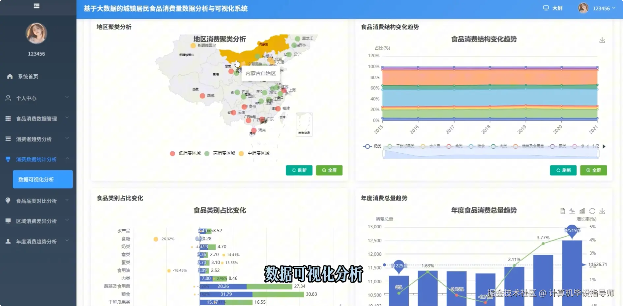
Task: Expand chevron next to 食品消费数据管理
Action: 67,117
